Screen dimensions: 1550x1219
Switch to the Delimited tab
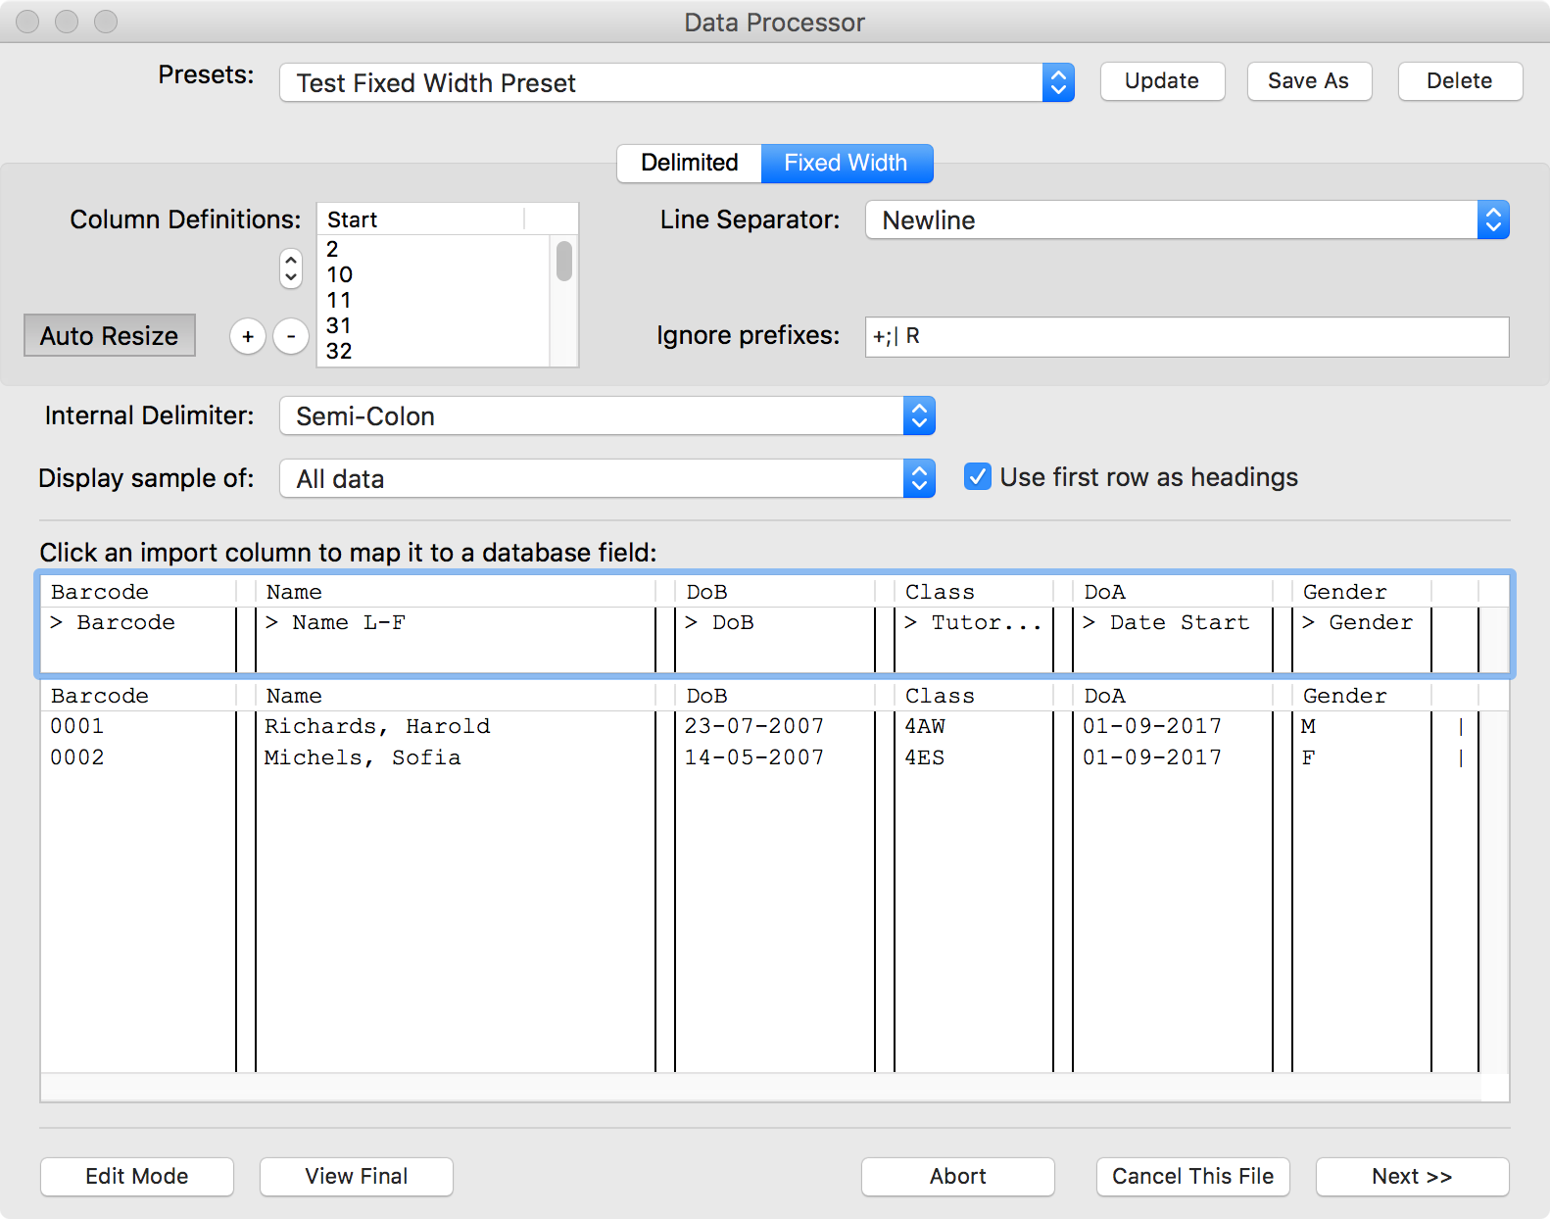tap(690, 163)
